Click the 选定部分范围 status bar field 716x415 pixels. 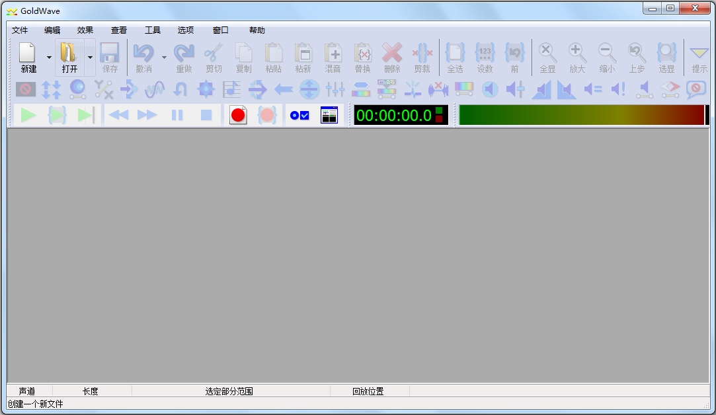pos(231,391)
